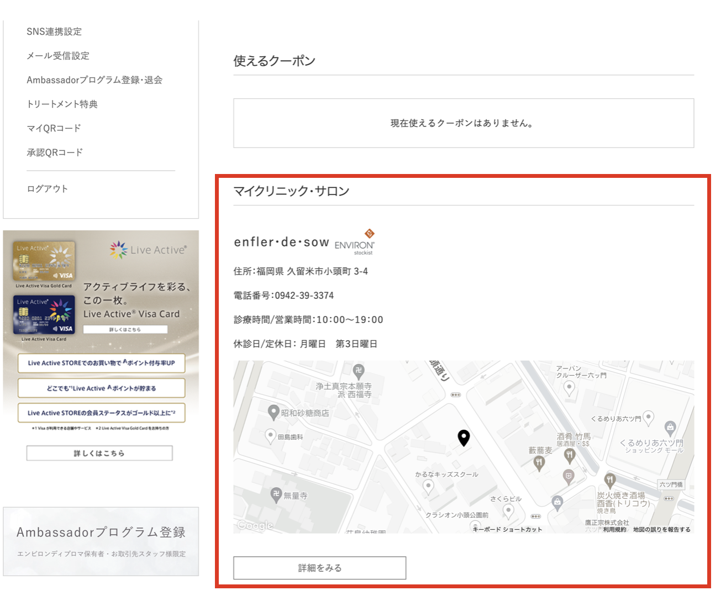Select the 田島歯科 map pin
This screenshot has height=601, width=726.
270,436
